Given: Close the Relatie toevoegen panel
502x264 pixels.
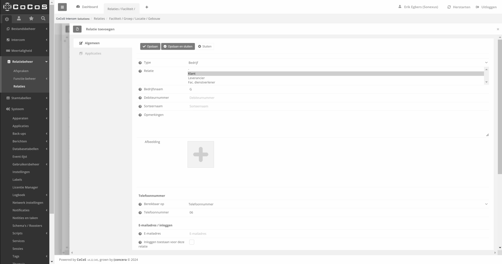Looking at the screenshot, I should [x=498, y=29].
